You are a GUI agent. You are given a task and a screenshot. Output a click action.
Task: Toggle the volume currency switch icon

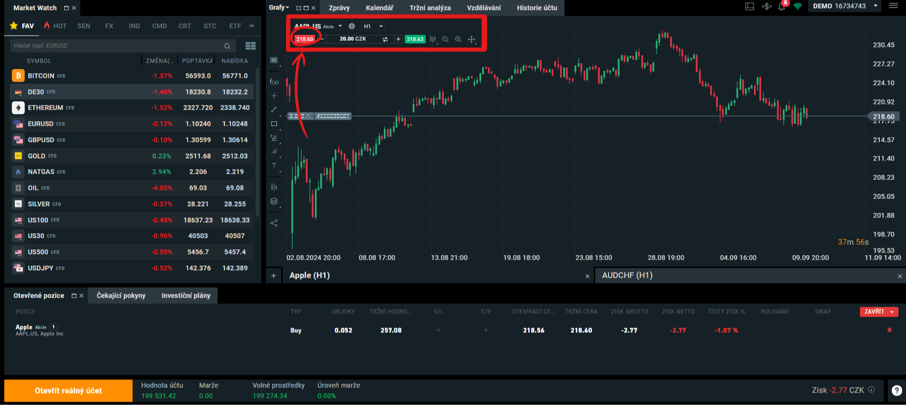385,39
